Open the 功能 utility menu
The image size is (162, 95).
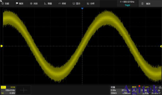click(x=5, y=4)
